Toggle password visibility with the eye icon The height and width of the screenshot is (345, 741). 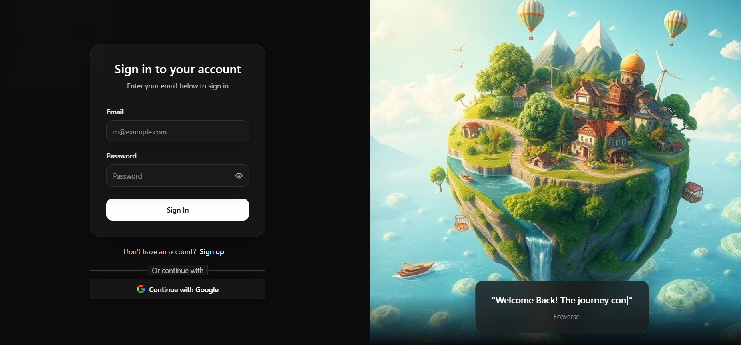pos(239,176)
